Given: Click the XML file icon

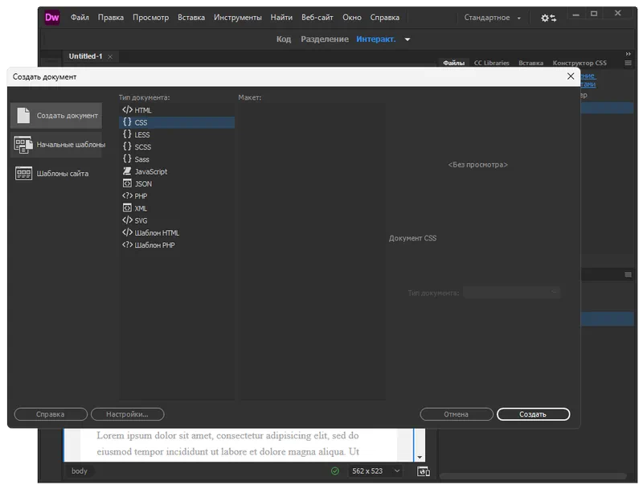Looking at the screenshot, I should pos(127,208).
